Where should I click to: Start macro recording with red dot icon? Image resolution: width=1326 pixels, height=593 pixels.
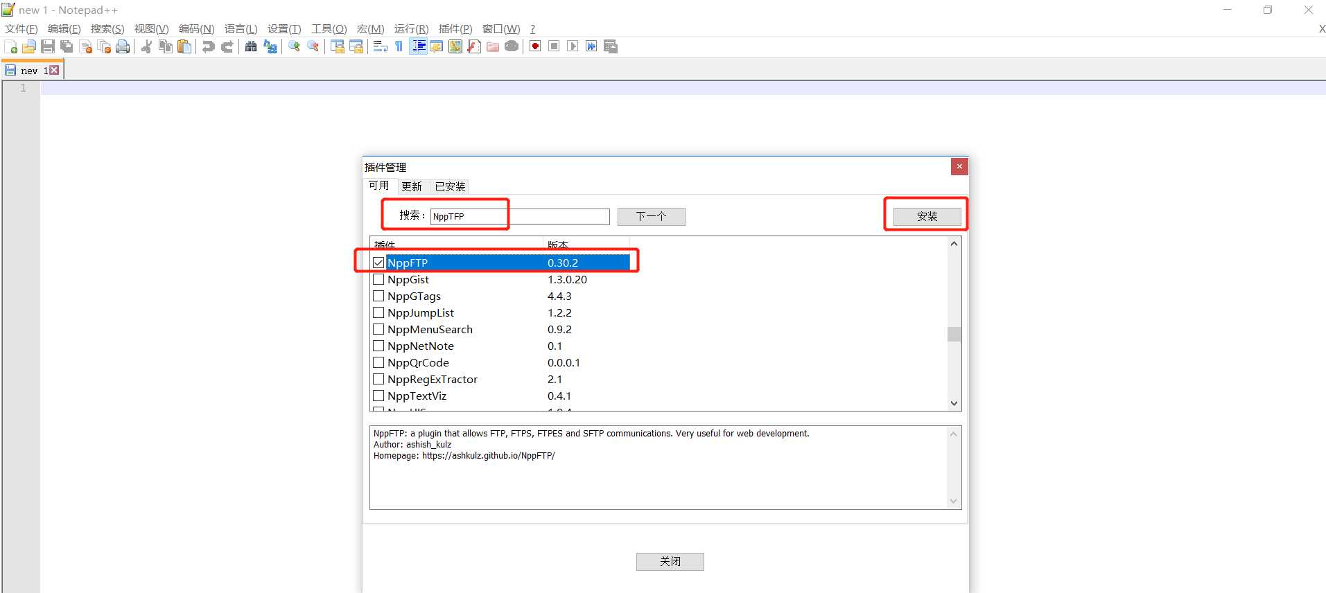(x=535, y=46)
